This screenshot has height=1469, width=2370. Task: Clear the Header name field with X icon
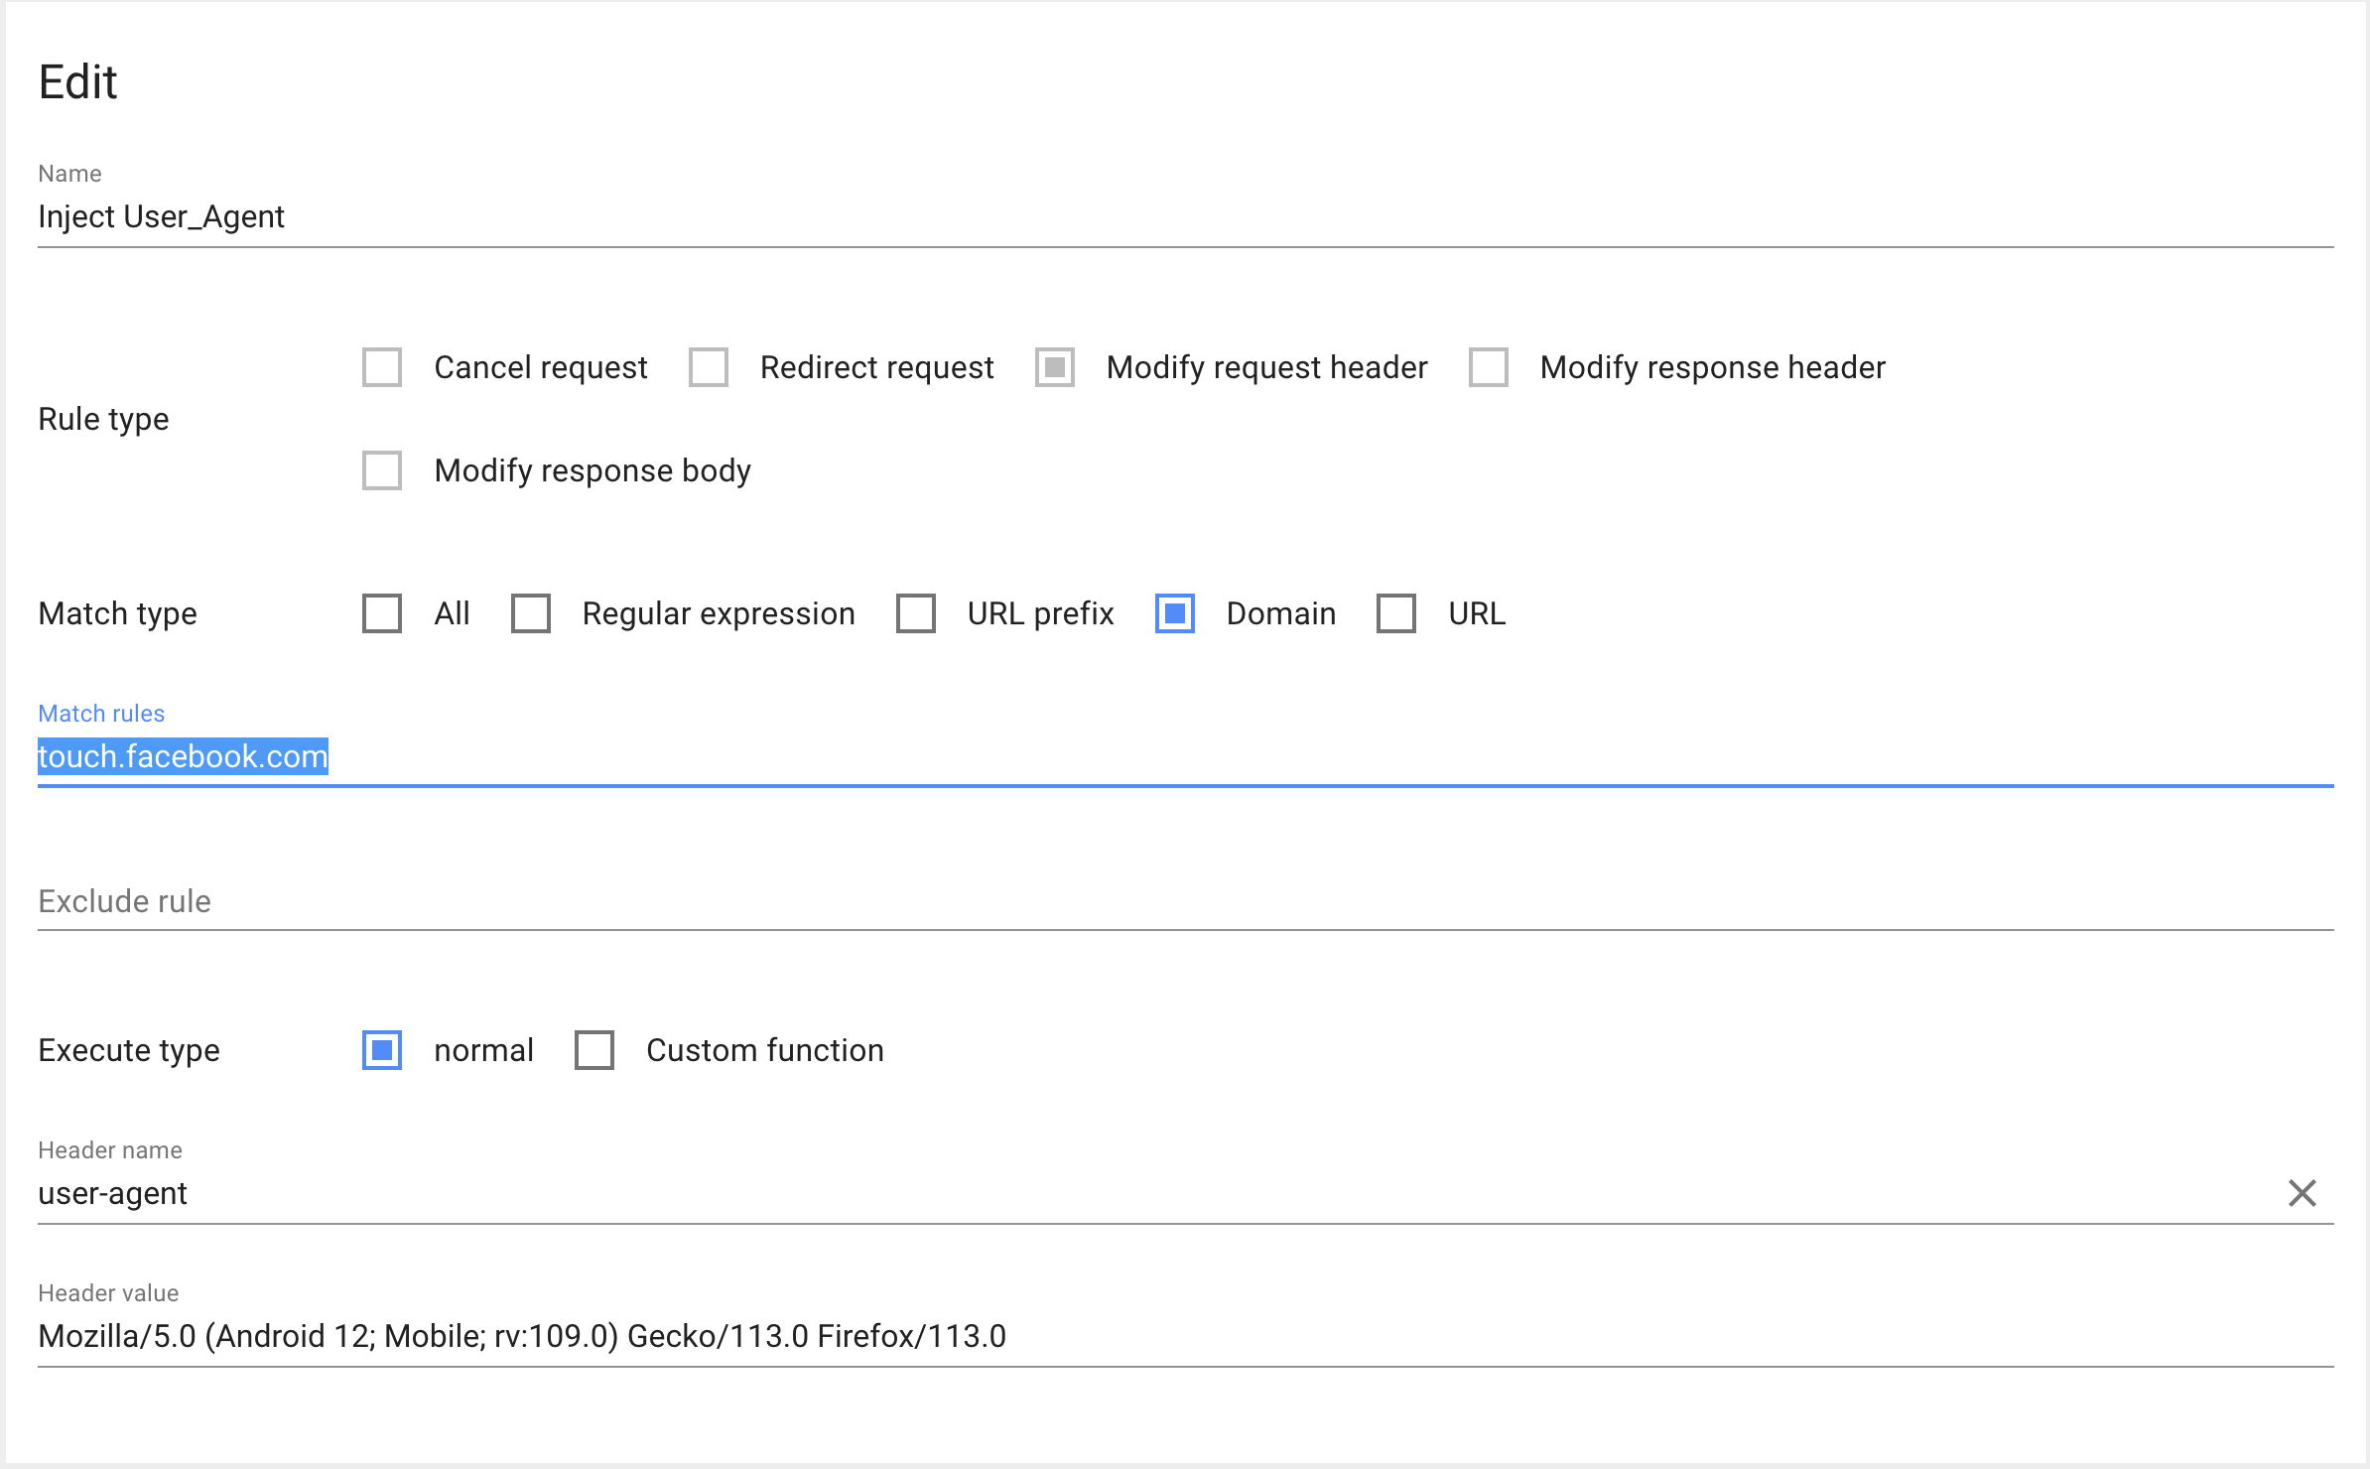click(2302, 1193)
